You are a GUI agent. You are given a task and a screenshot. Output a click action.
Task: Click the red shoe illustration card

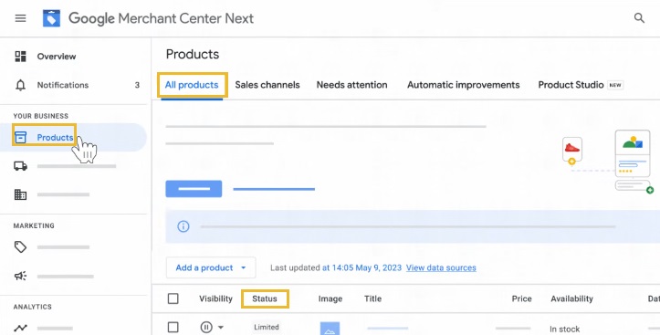[572, 151]
